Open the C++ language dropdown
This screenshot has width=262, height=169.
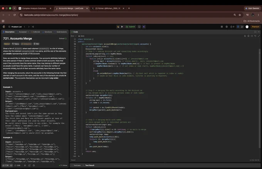pos(73,36)
